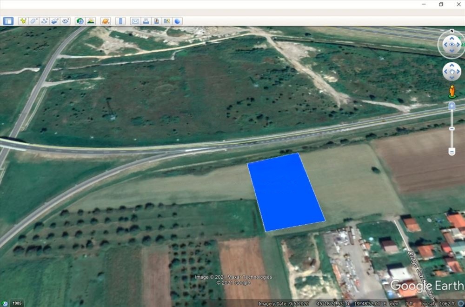Add a new Placemark

pos(22,20)
